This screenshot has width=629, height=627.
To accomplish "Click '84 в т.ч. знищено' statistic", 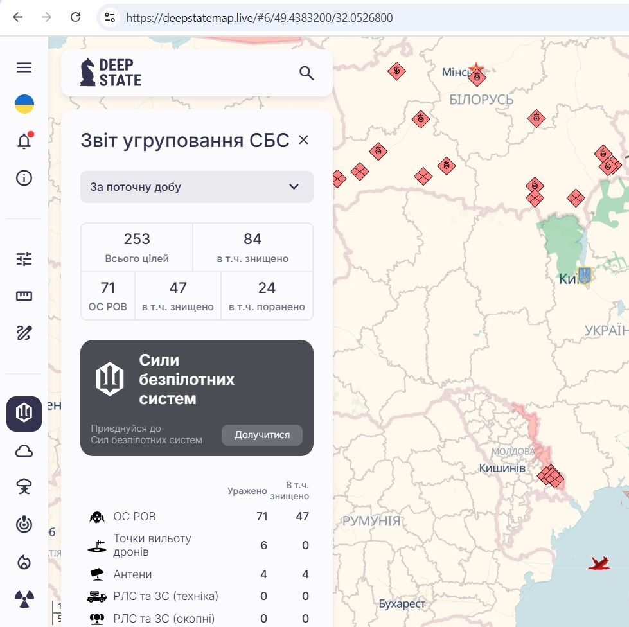I will (252, 247).
